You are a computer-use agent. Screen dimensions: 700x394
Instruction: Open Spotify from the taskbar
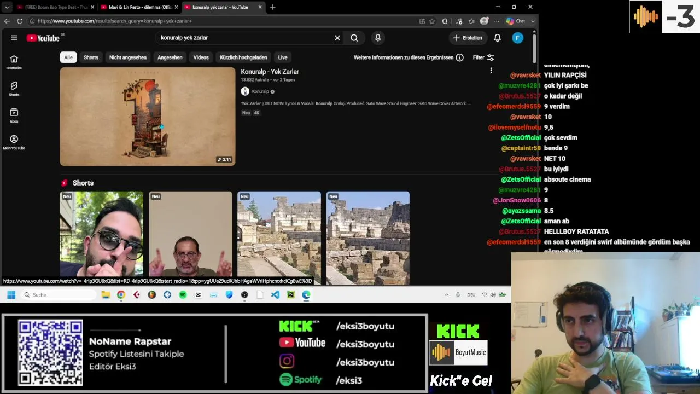click(x=183, y=294)
